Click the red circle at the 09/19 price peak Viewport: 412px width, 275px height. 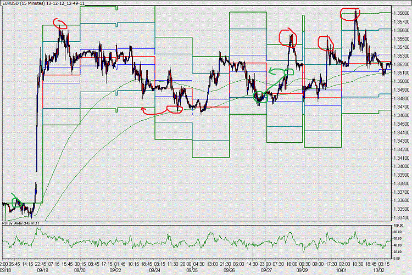tap(60, 24)
